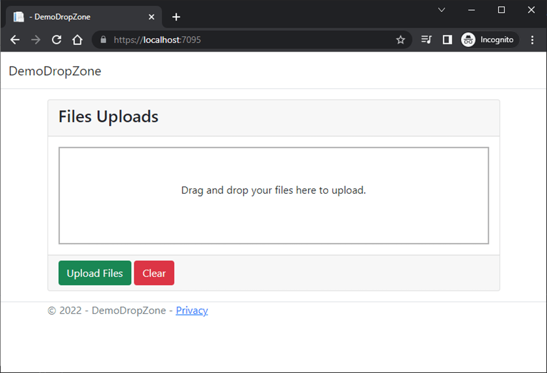Click the DemoDropZone brand heading
The width and height of the screenshot is (547, 373).
[55, 71]
